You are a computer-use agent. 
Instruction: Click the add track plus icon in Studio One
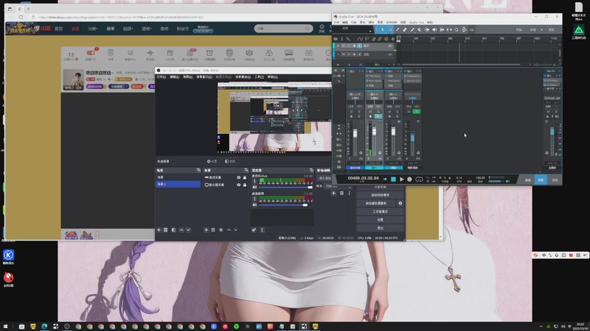[x=393, y=39]
